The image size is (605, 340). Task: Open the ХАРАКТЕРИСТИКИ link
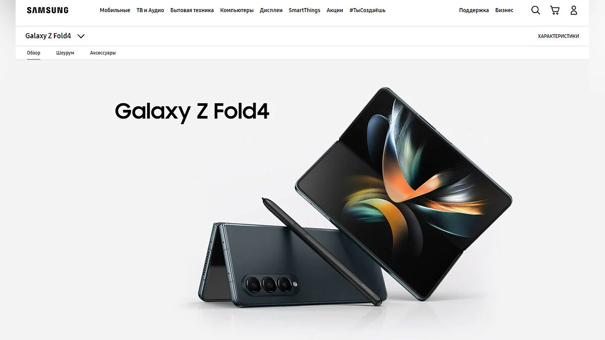point(559,36)
